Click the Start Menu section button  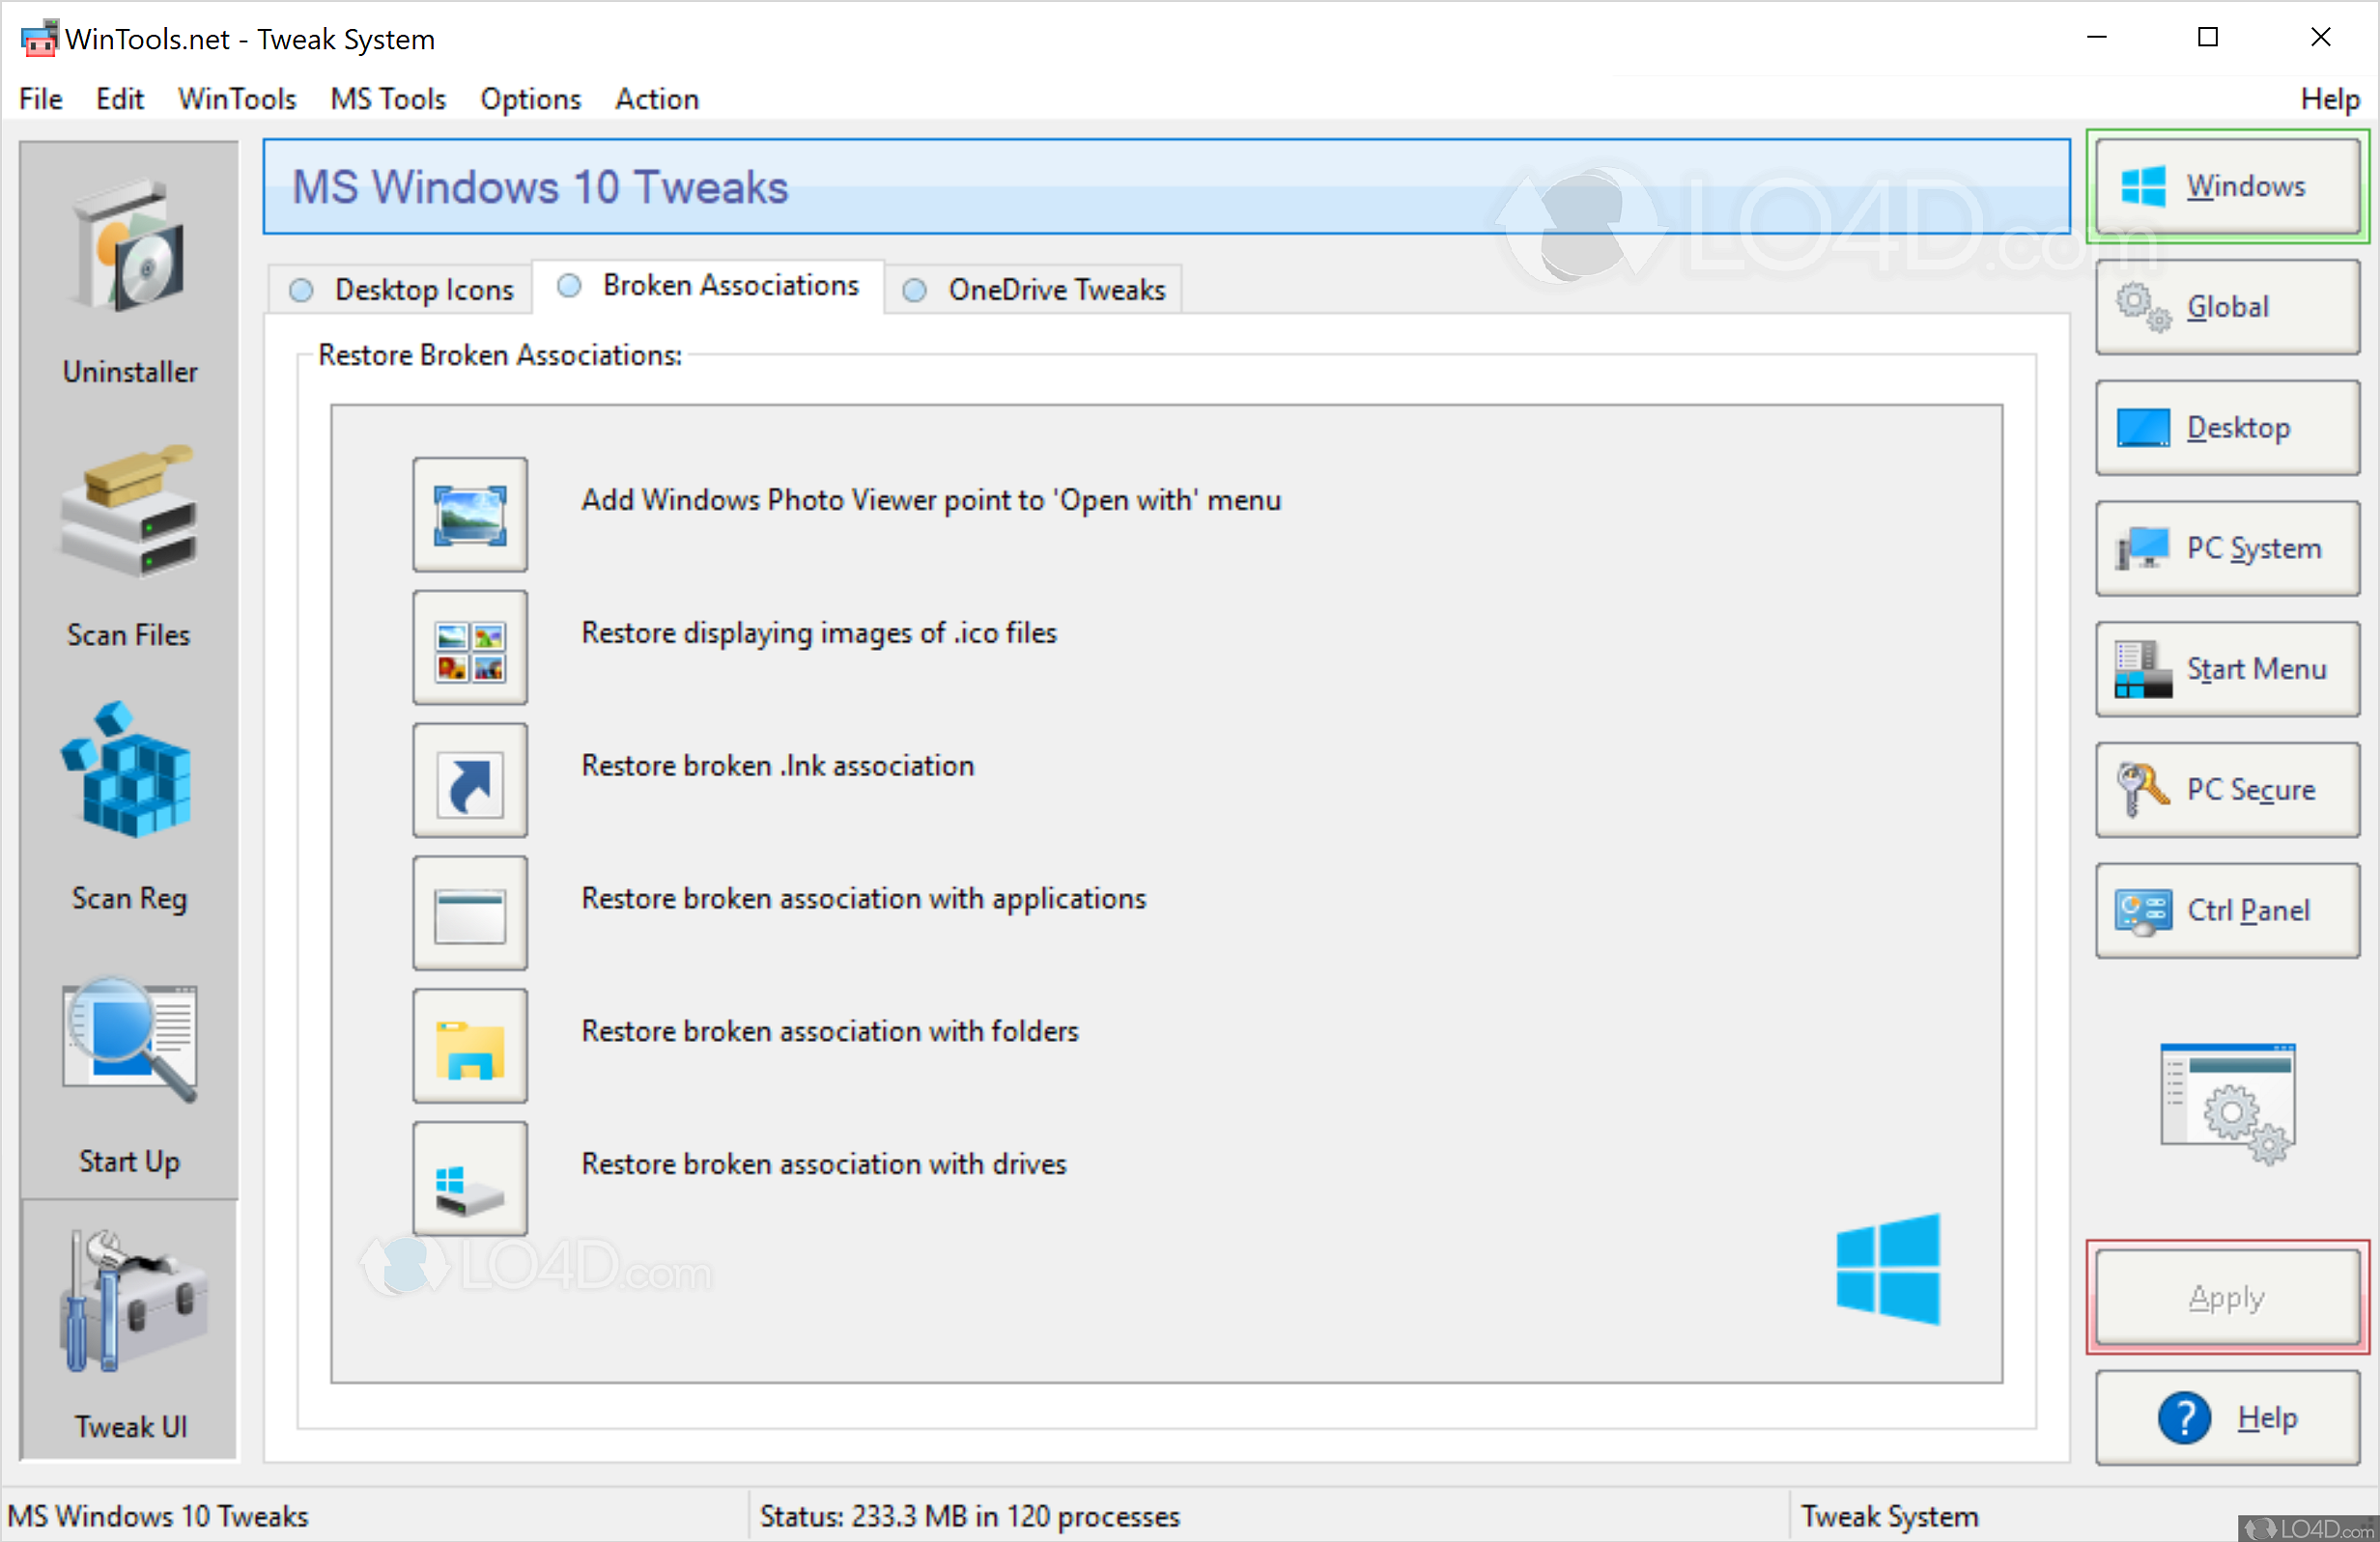[2226, 668]
